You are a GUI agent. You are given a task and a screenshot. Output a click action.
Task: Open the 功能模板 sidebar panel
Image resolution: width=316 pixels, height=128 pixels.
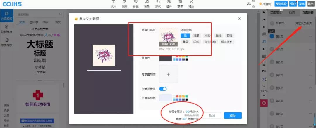click(x=6, y=29)
